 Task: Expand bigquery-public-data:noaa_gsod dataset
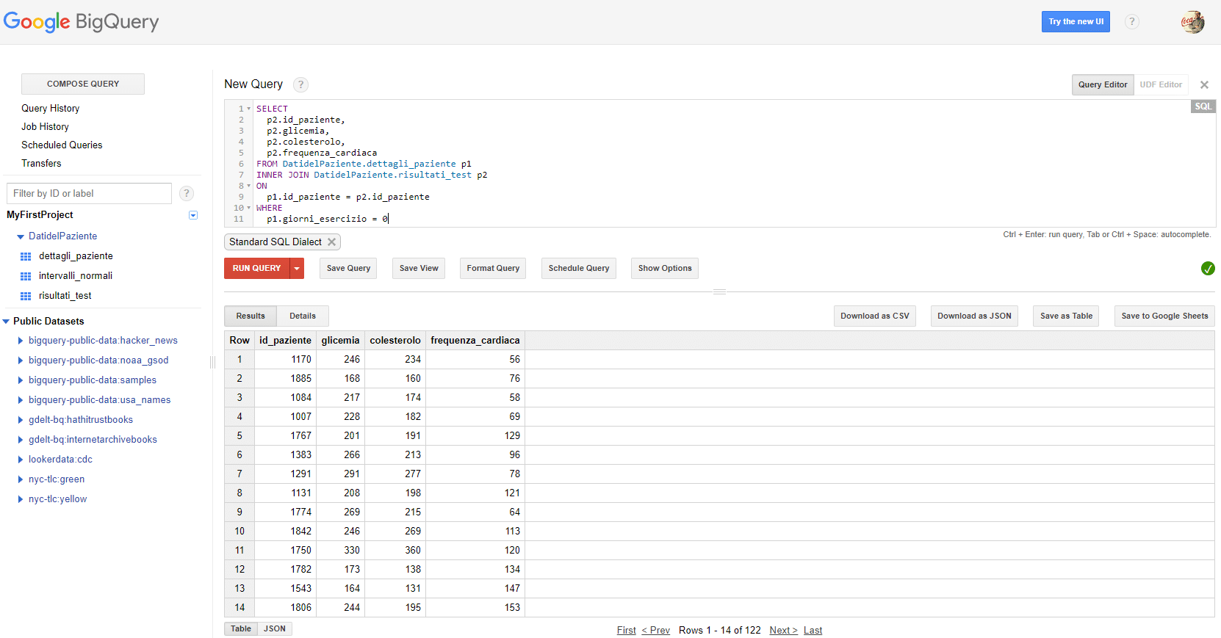pos(21,360)
